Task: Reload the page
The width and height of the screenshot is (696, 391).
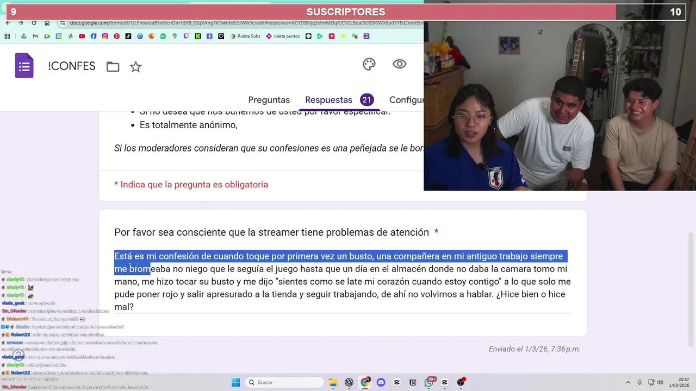Action: 34,23
